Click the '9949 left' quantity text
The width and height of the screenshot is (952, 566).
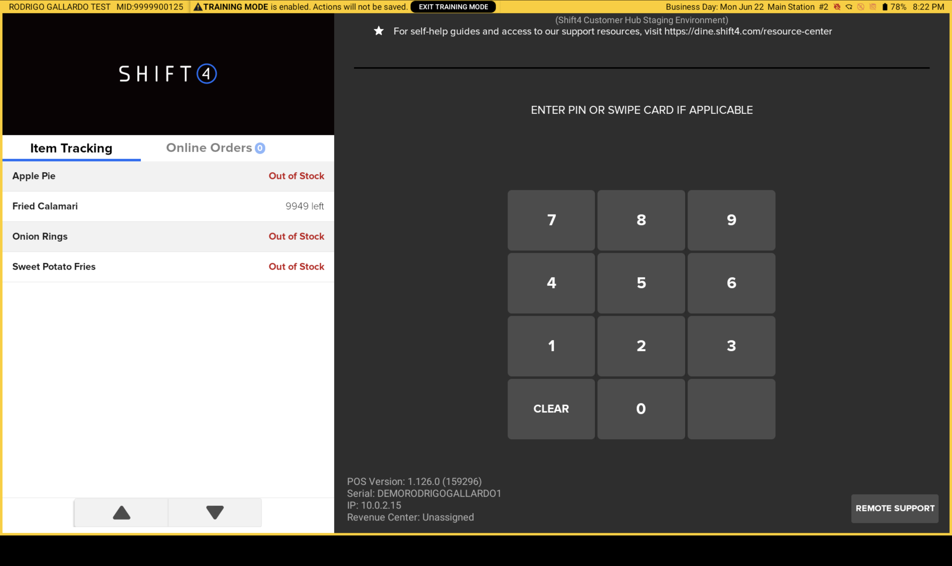point(304,206)
